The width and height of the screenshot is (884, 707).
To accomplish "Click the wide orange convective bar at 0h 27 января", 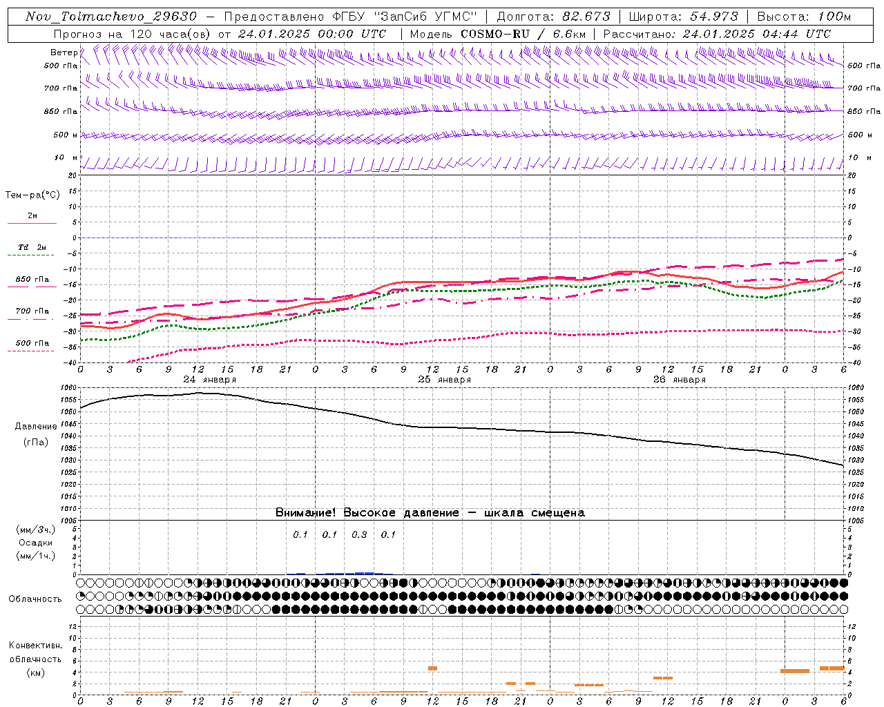I will pos(794,671).
